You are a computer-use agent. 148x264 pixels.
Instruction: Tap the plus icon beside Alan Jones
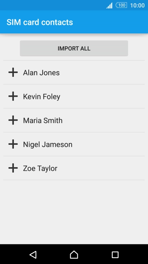(13, 72)
